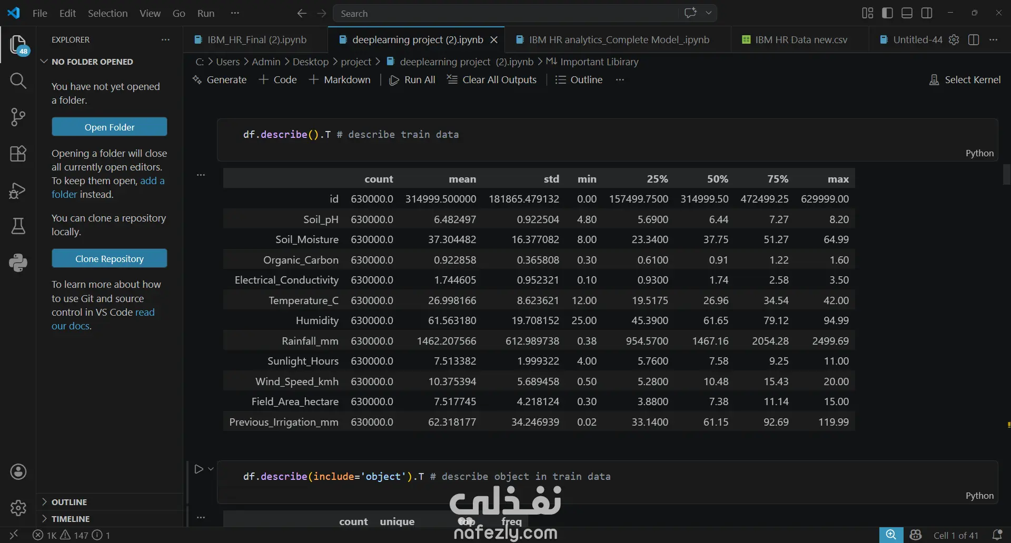
Task: Open the Explorer view in activity bar
Action: tap(18, 45)
